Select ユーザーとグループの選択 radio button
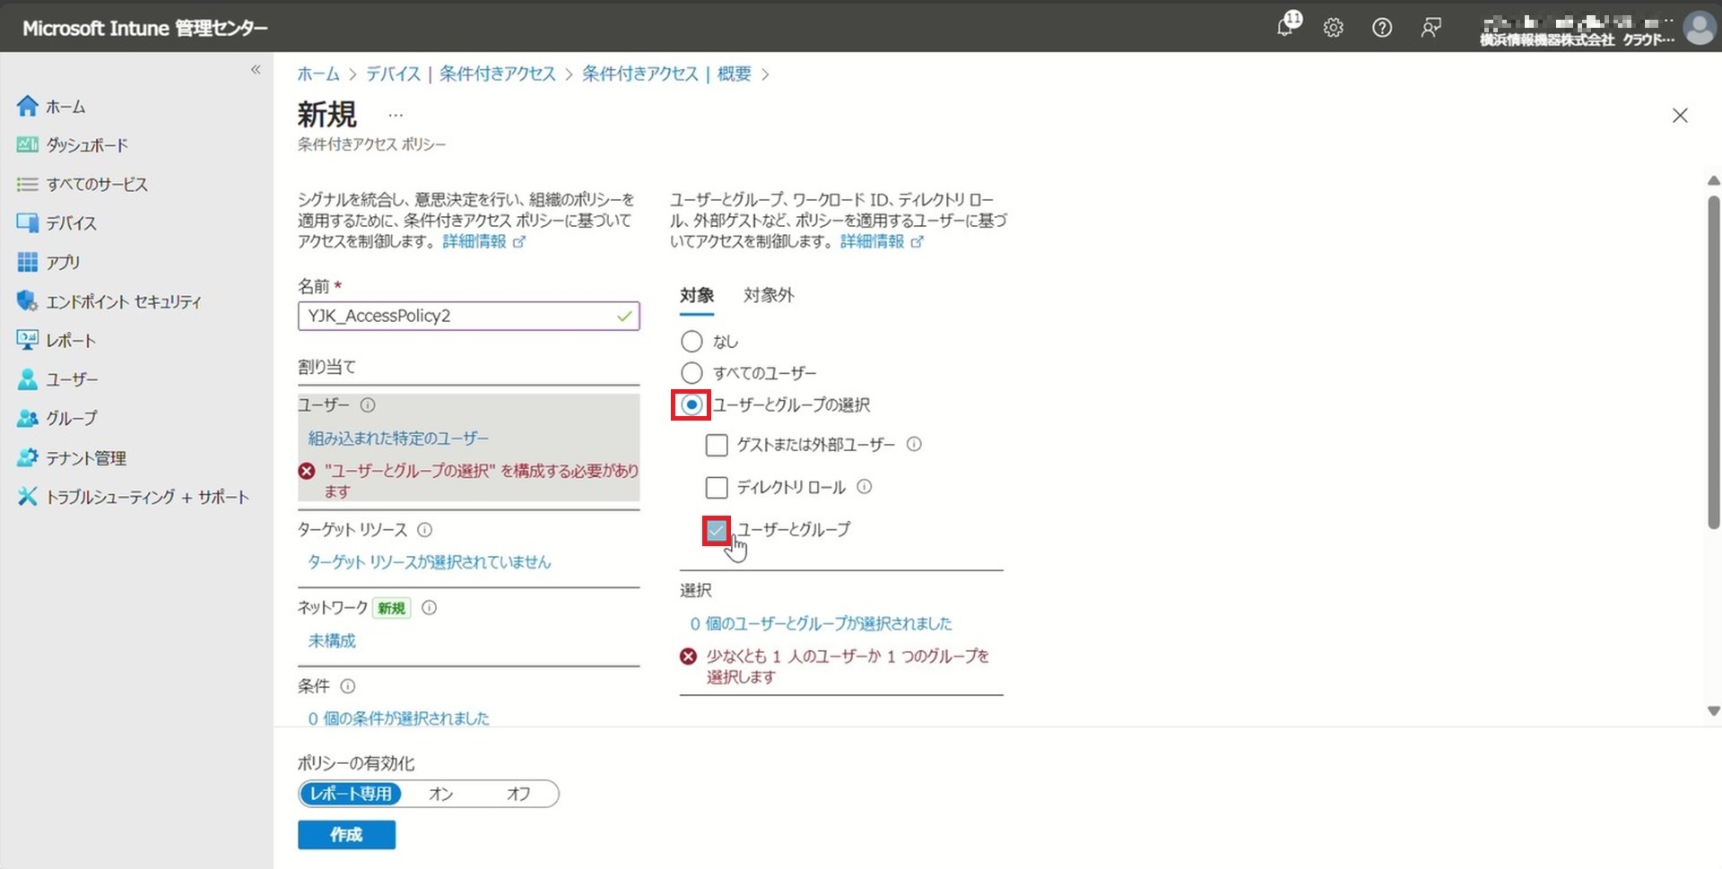The width and height of the screenshot is (1722, 869). click(691, 405)
